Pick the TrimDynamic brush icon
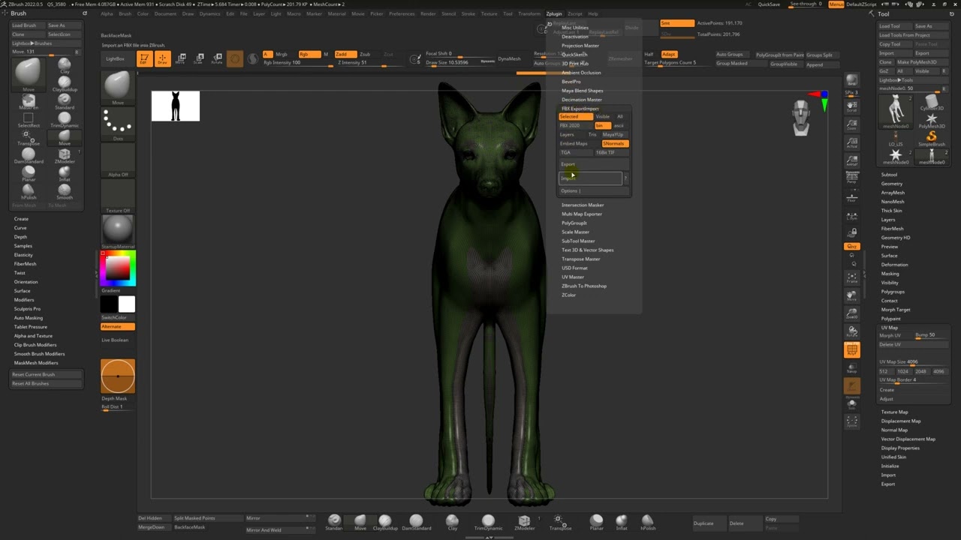 coord(65,119)
